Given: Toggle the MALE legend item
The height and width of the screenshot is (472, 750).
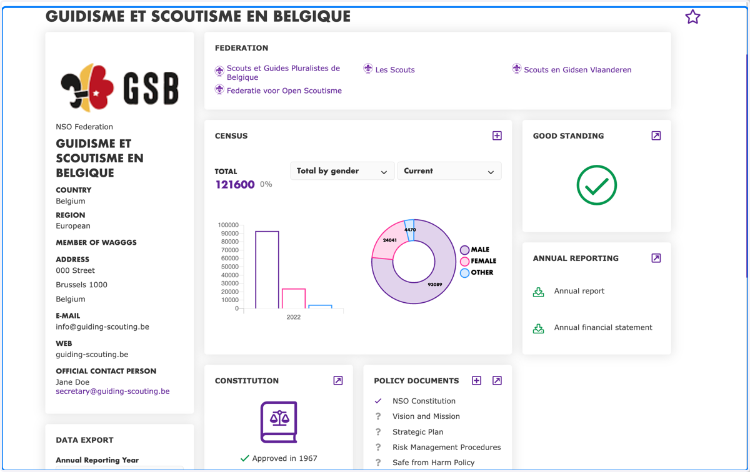Looking at the screenshot, I should coord(475,250).
